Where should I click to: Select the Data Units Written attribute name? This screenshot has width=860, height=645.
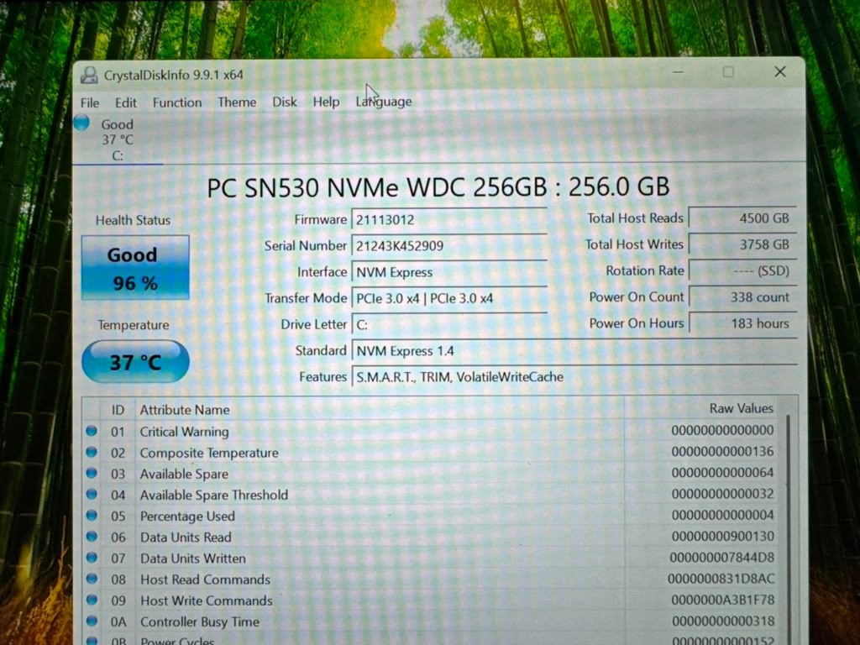click(x=193, y=558)
